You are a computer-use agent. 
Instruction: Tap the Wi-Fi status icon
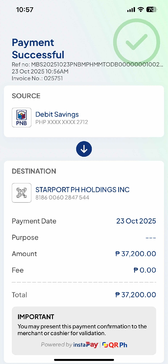(140, 10)
